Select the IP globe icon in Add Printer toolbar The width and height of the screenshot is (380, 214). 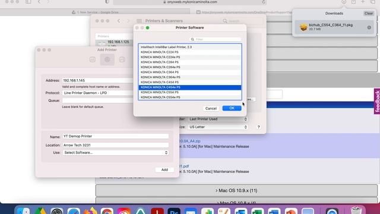[x=107, y=59]
